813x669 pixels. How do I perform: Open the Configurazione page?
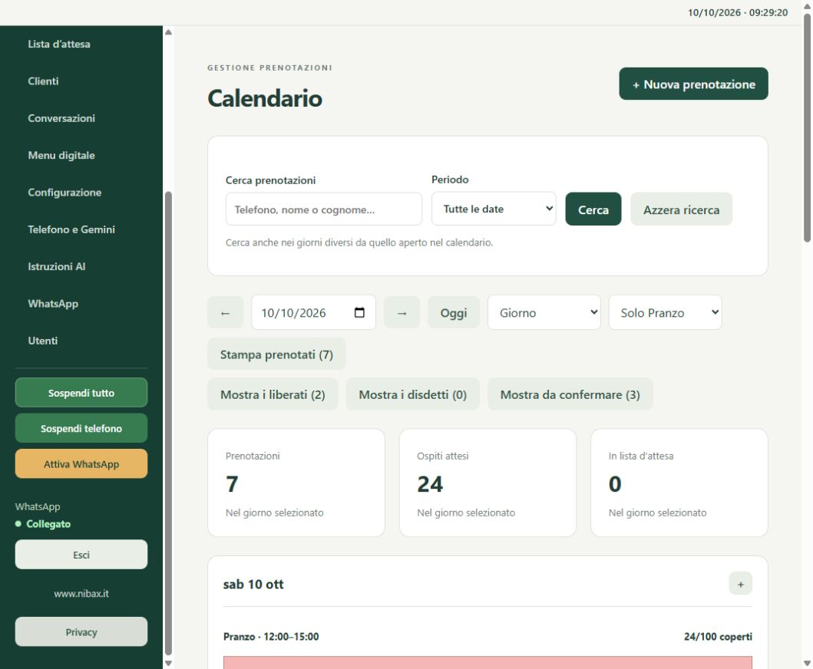click(x=64, y=193)
